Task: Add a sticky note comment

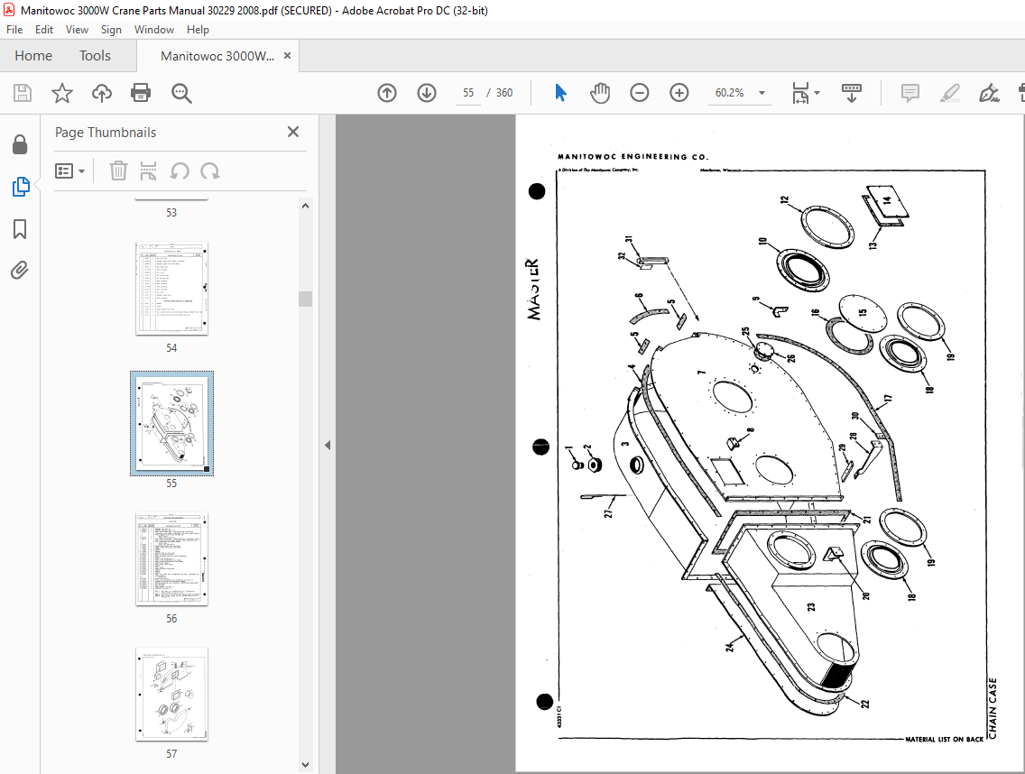Action: 910,93
